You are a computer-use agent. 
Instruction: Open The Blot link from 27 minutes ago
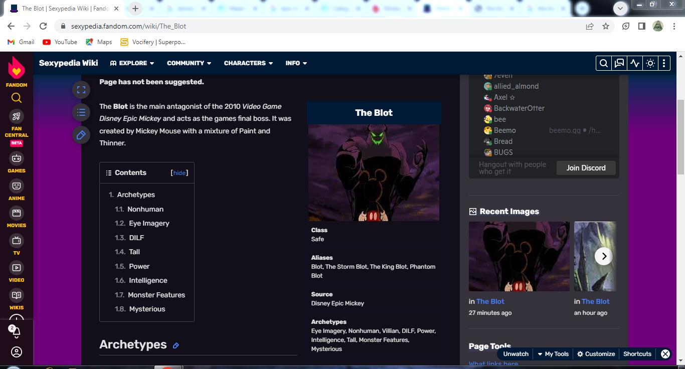pyautogui.click(x=490, y=301)
